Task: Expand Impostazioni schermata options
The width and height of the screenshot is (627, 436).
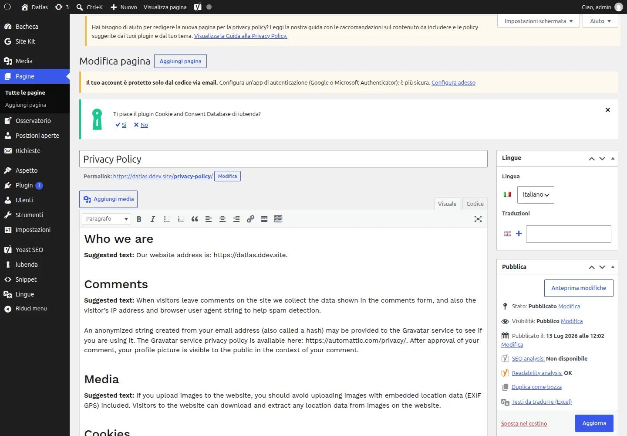Action: click(539, 21)
